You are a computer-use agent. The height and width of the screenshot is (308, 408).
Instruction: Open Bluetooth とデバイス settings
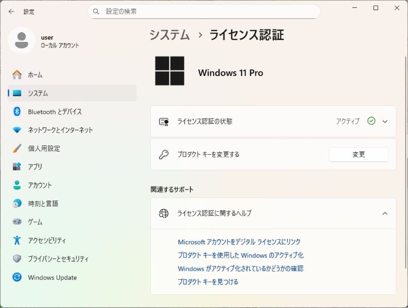[18, 111]
